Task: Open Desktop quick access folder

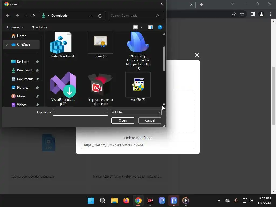Action: point(23,62)
